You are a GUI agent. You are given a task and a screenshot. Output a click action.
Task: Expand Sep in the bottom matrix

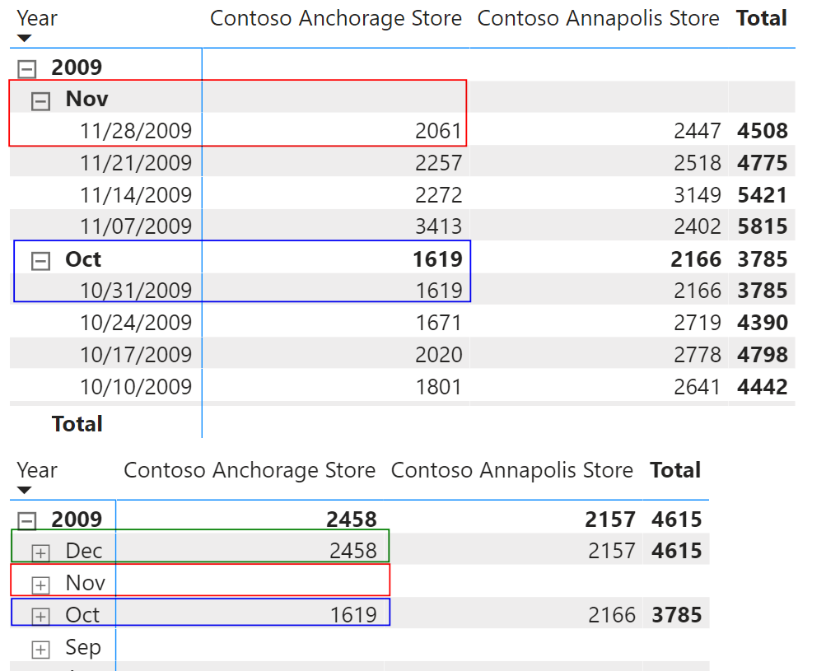40,650
